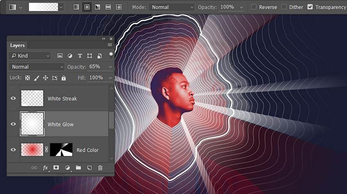Select the Radial Gradient style icon
The image size is (347, 194).
point(86,7)
